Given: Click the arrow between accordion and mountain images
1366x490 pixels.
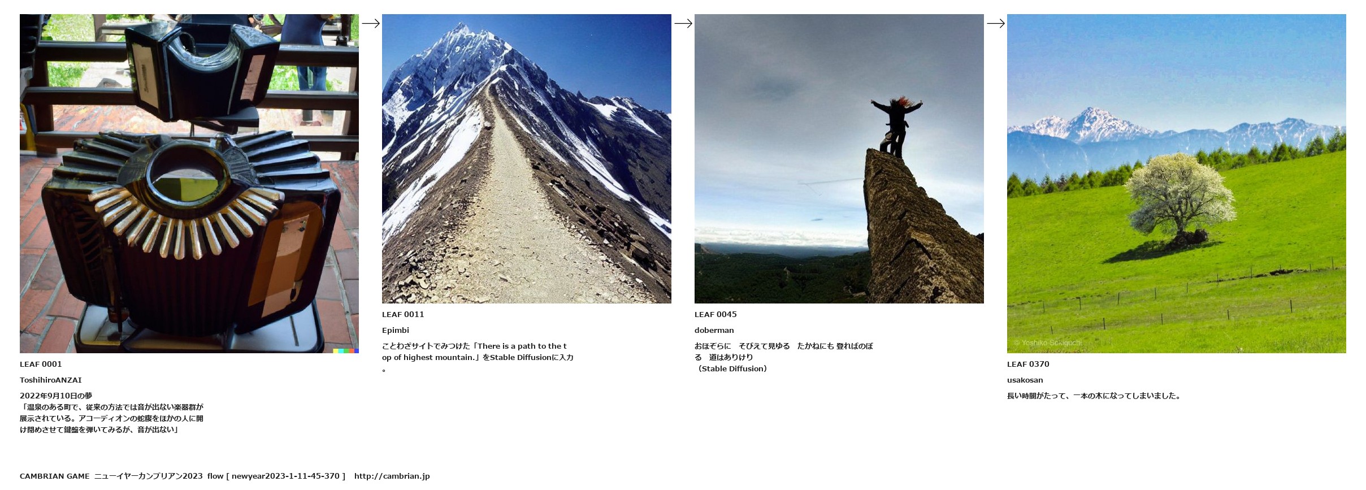Looking at the screenshot, I should (370, 23).
